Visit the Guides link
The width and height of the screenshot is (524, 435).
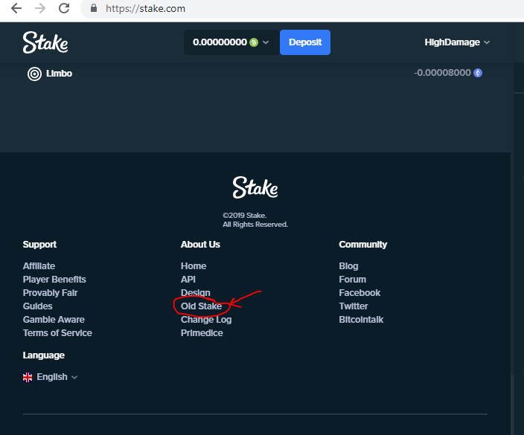point(37,306)
